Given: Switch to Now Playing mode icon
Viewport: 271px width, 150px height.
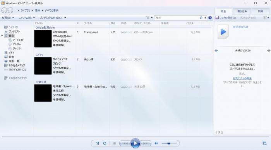Looking at the screenshot, I should click(x=264, y=143).
